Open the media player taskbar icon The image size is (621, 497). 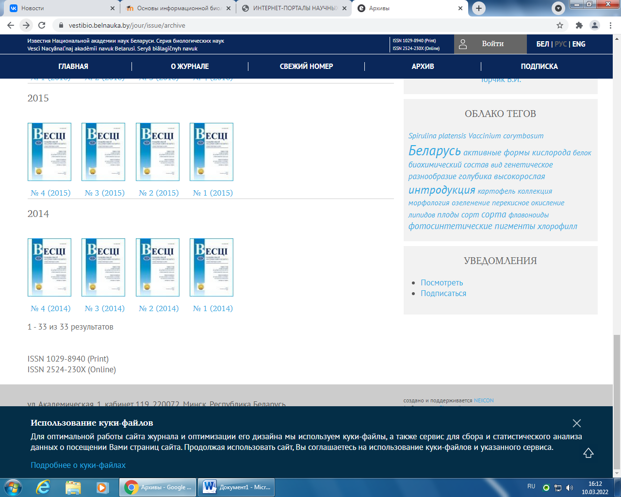point(102,487)
